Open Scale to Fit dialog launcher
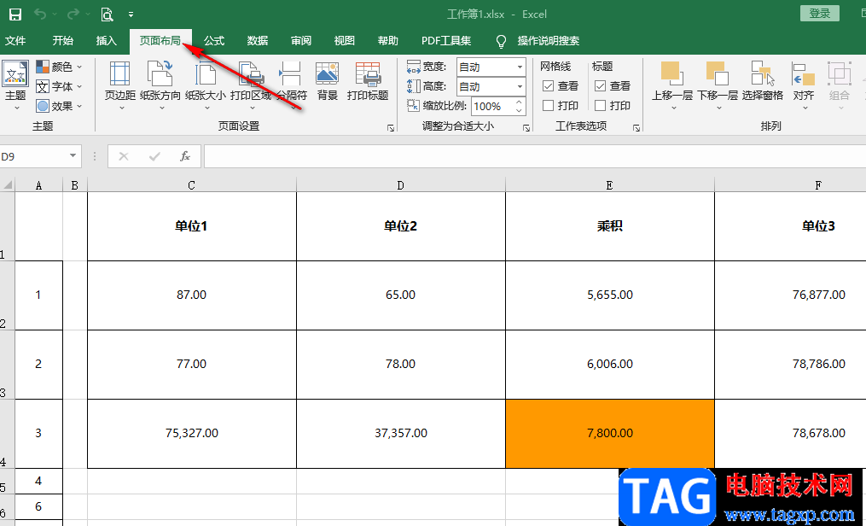The width and height of the screenshot is (866, 526). tap(526, 127)
